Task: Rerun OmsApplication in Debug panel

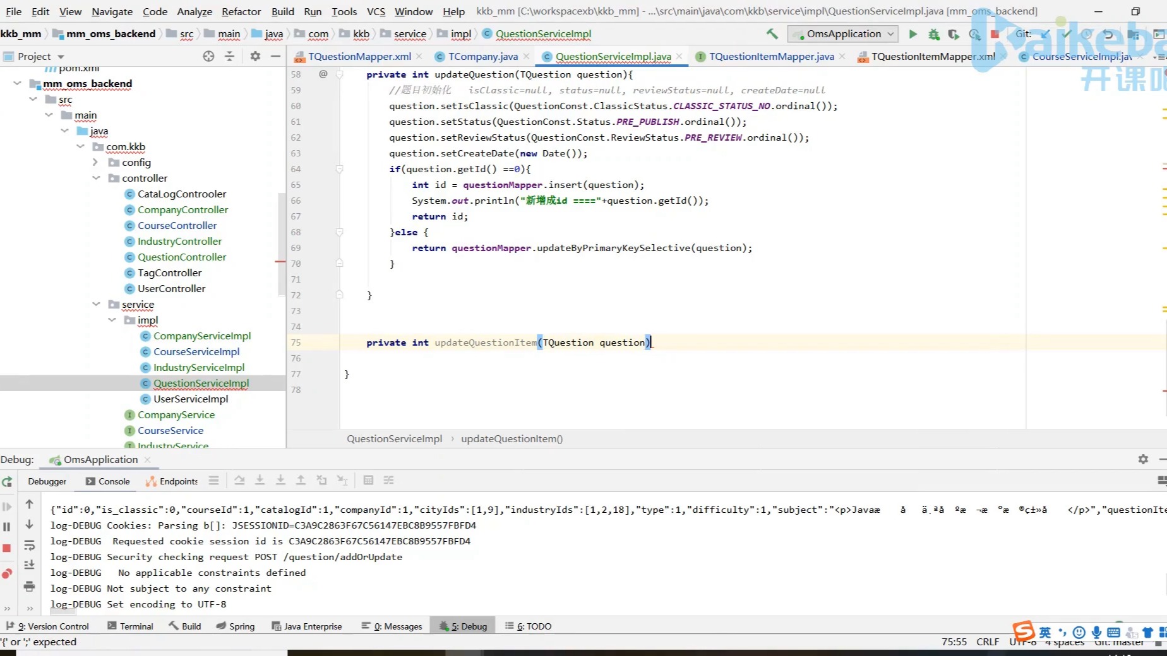Action: (7, 482)
